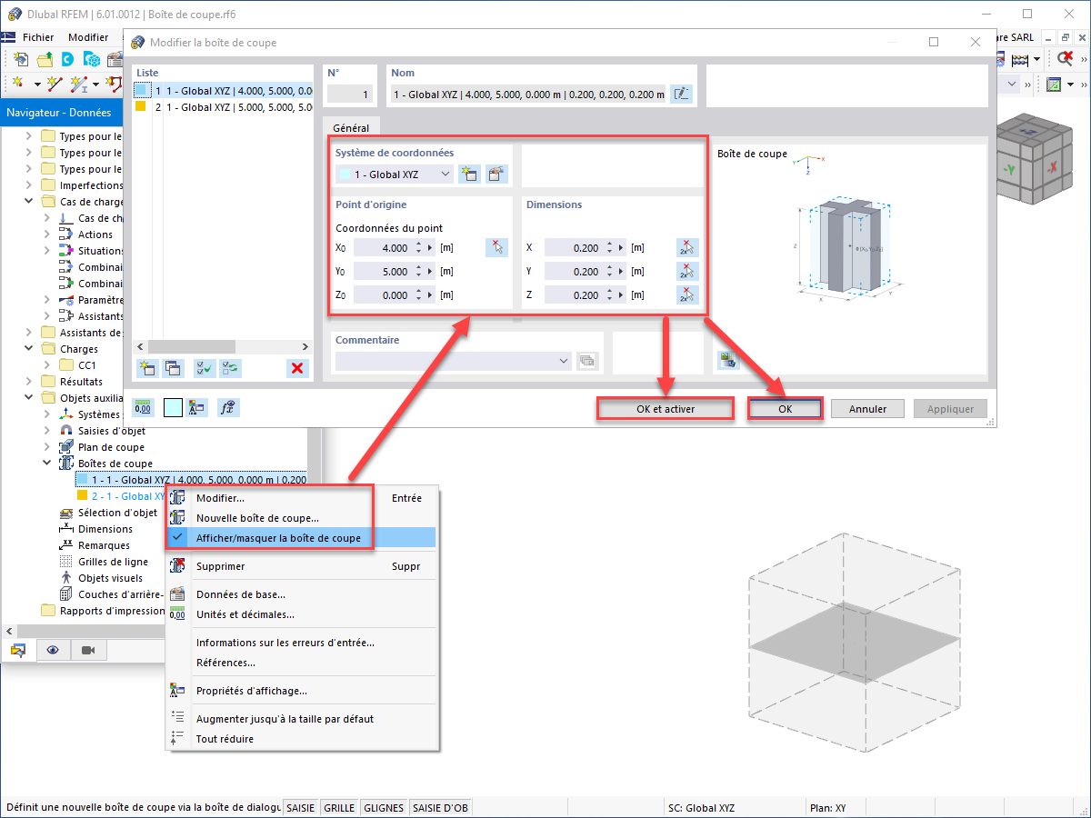Choose Propriétés d'affichage...

(301, 691)
